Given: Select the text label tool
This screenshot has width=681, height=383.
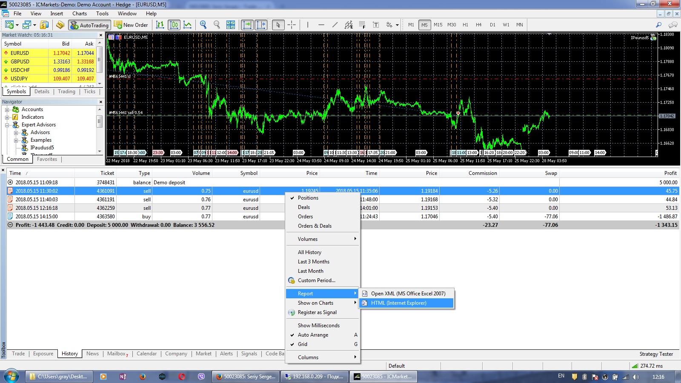Looking at the screenshot, I should coord(376,25).
